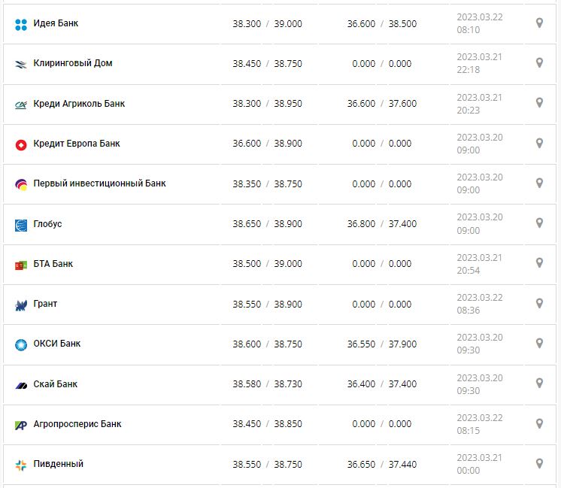Click the Идея Банк logo icon
561x488 pixels.
21,24
